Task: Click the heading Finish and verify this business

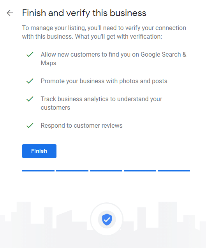Action: [84, 13]
